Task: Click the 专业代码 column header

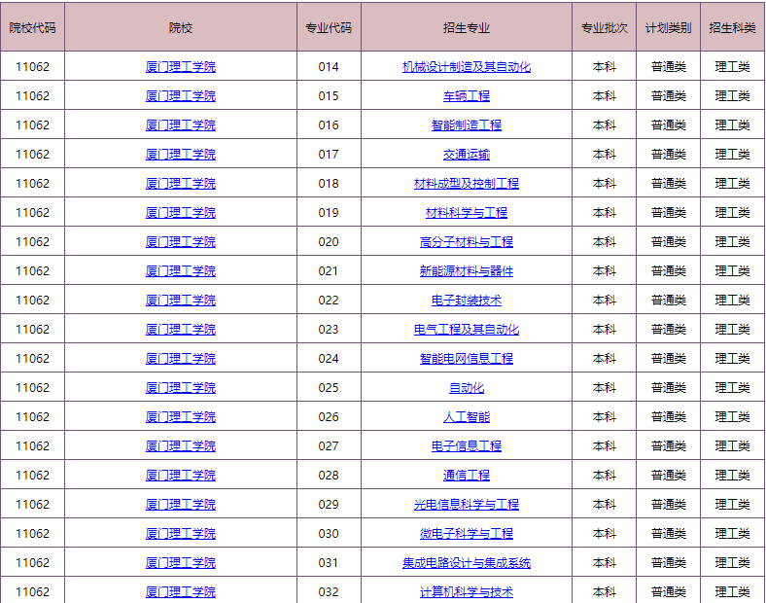Action: pyautogui.click(x=329, y=27)
